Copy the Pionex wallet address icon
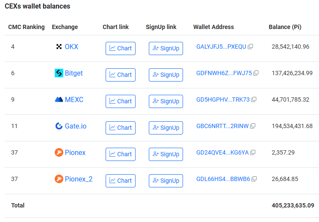 [x=253, y=152]
